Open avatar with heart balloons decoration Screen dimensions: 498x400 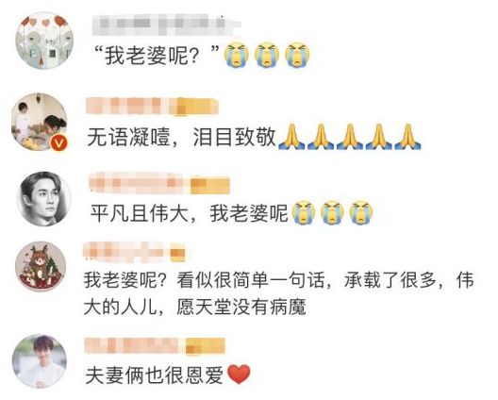[x=44, y=41]
